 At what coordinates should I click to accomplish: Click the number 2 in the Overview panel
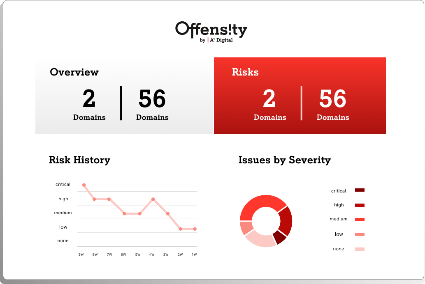click(89, 98)
